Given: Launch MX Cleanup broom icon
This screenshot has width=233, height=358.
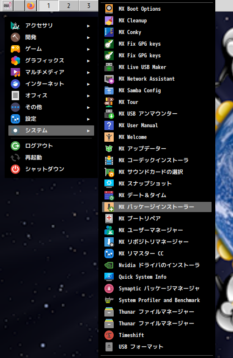Looking at the screenshot, I should coord(109,21).
